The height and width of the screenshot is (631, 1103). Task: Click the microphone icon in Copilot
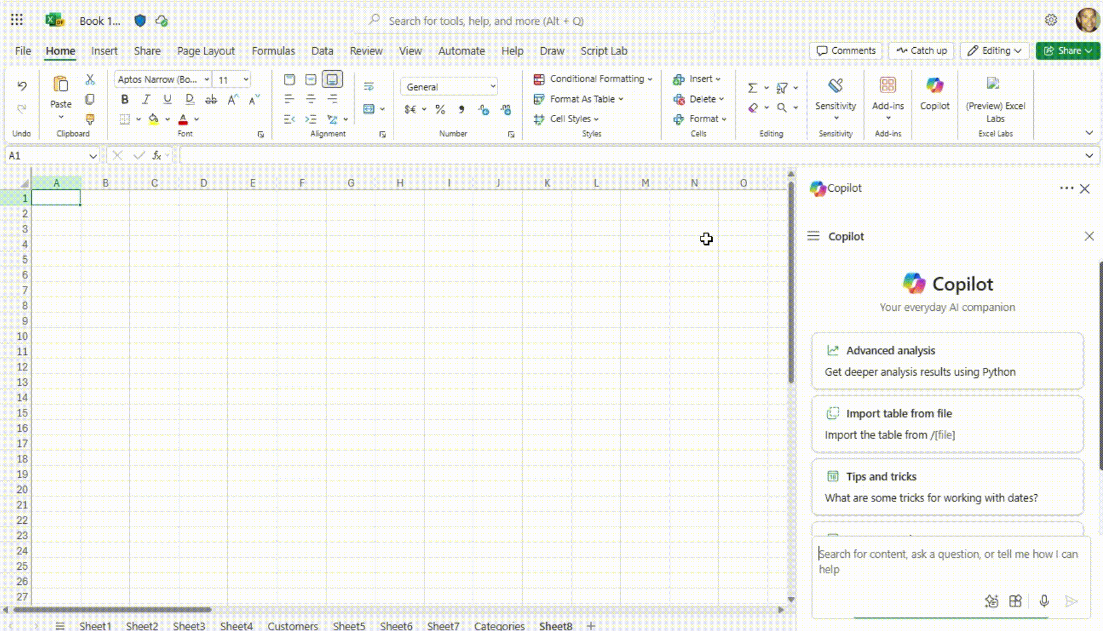1043,601
